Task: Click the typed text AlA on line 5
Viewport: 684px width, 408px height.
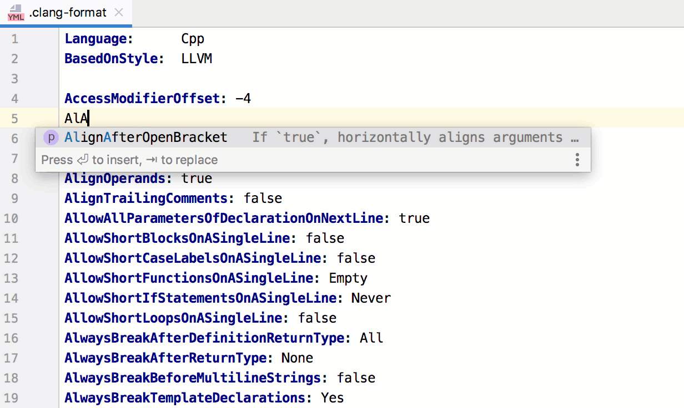Action: coord(77,119)
